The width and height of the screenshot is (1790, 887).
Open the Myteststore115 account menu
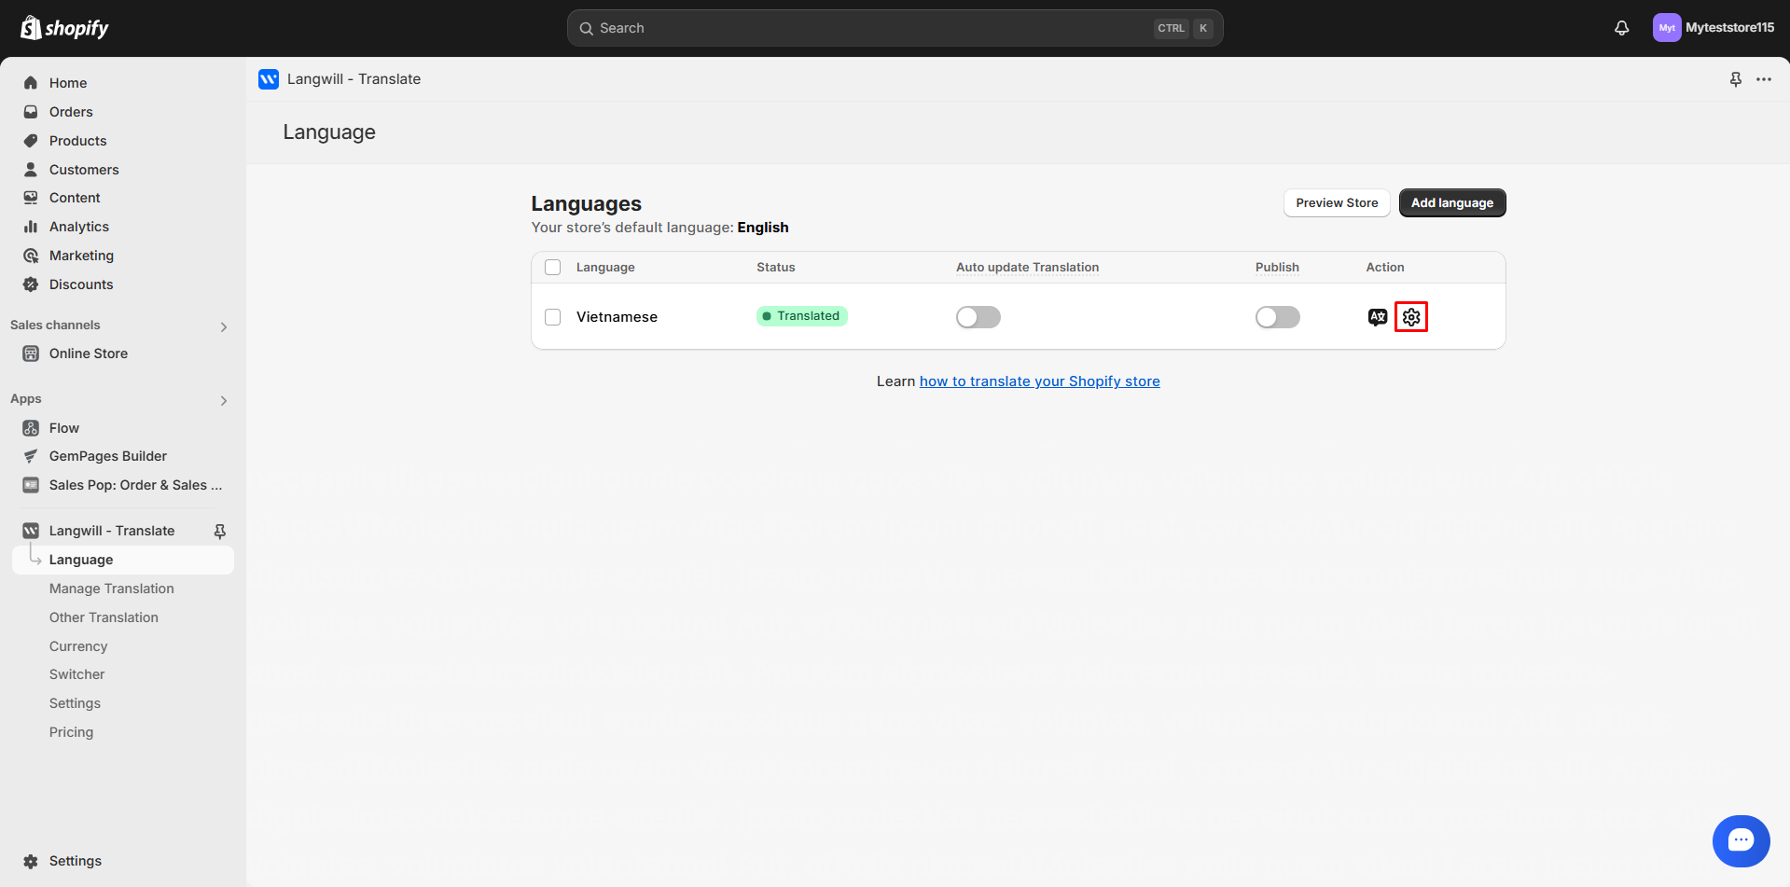click(1713, 28)
